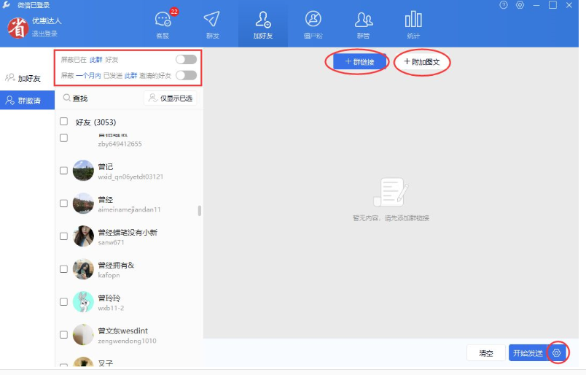Open the help question mark icon
The height and width of the screenshot is (375, 586).
(x=504, y=5)
